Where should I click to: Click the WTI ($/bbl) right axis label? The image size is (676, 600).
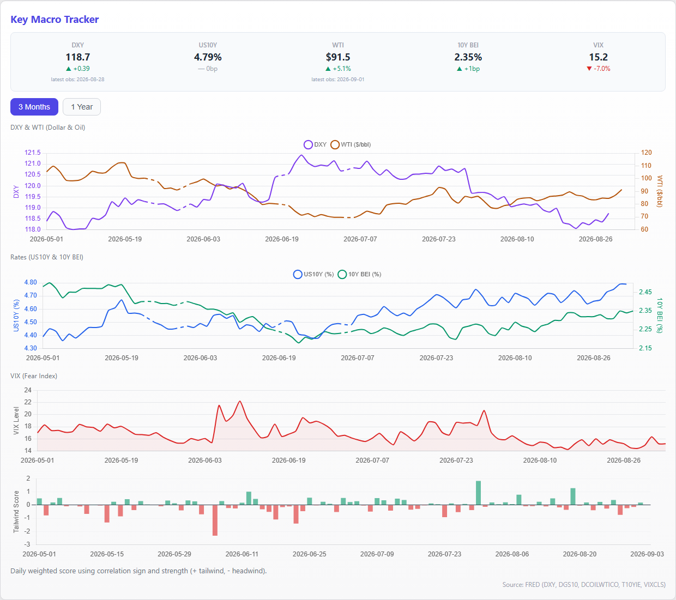[660, 191]
